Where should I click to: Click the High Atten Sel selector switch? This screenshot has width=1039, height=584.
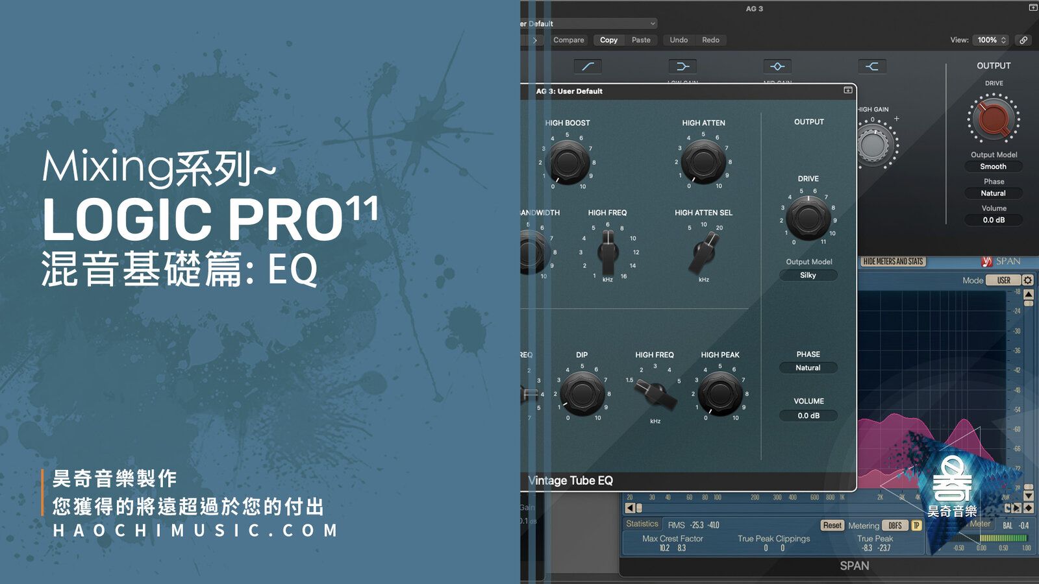pyautogui.click(x=704, y=253)
